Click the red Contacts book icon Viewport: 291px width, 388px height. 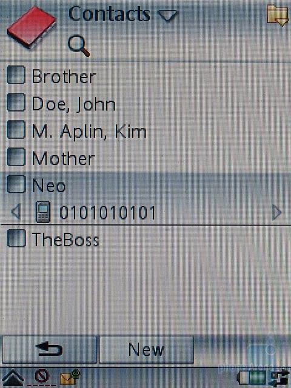pos(32,27)
